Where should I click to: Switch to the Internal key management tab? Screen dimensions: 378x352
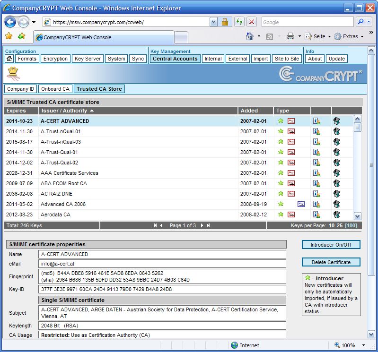tap(213, 59)
